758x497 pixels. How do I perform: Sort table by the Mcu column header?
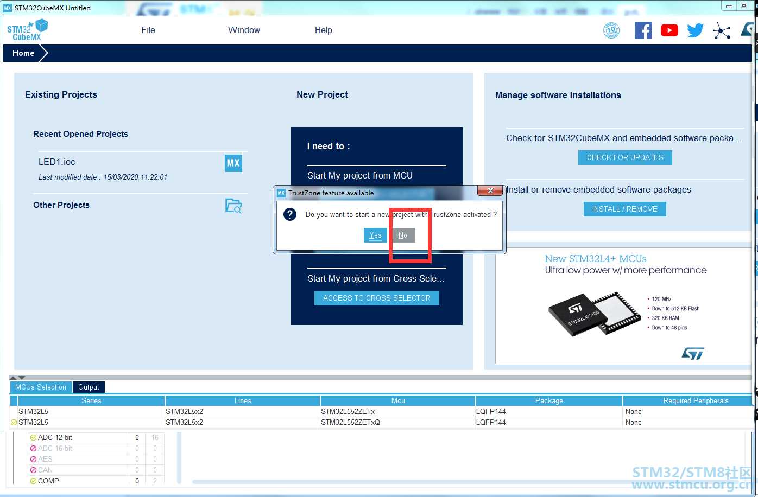pyautogui.click(x=398, y=400)
